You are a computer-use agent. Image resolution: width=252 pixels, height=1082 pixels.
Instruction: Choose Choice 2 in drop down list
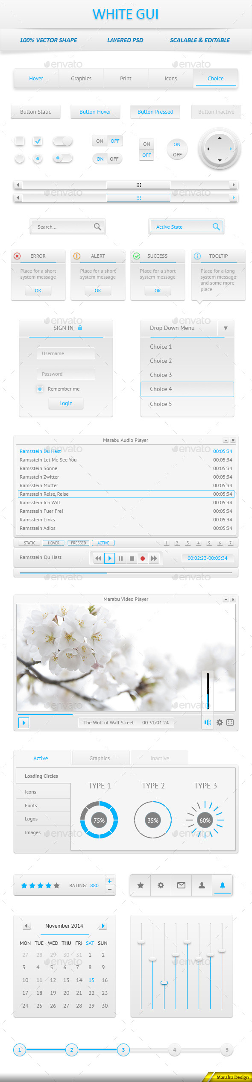click(x=187, y=361)
